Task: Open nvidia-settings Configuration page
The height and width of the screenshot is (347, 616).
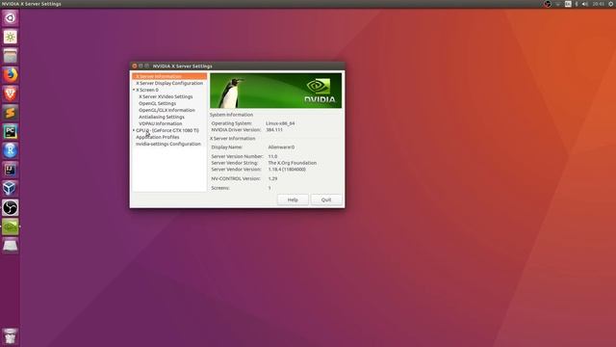Action: click(168, 144)
